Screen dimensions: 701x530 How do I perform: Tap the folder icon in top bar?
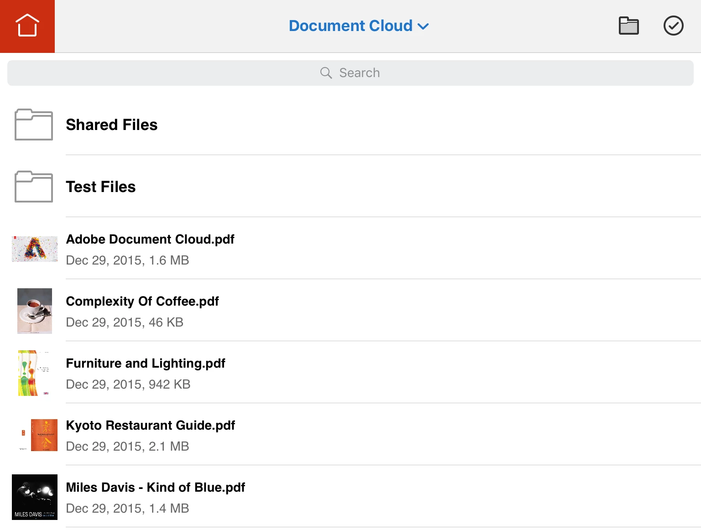pos(628,26)
